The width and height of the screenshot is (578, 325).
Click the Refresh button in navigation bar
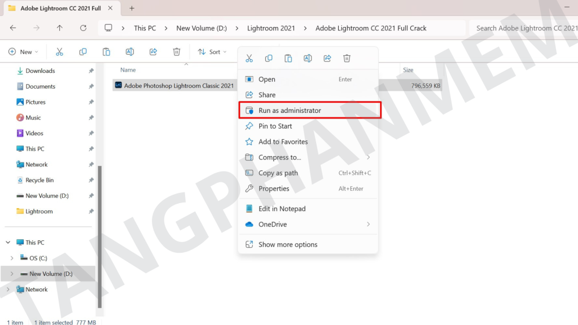tap(83, 28)
